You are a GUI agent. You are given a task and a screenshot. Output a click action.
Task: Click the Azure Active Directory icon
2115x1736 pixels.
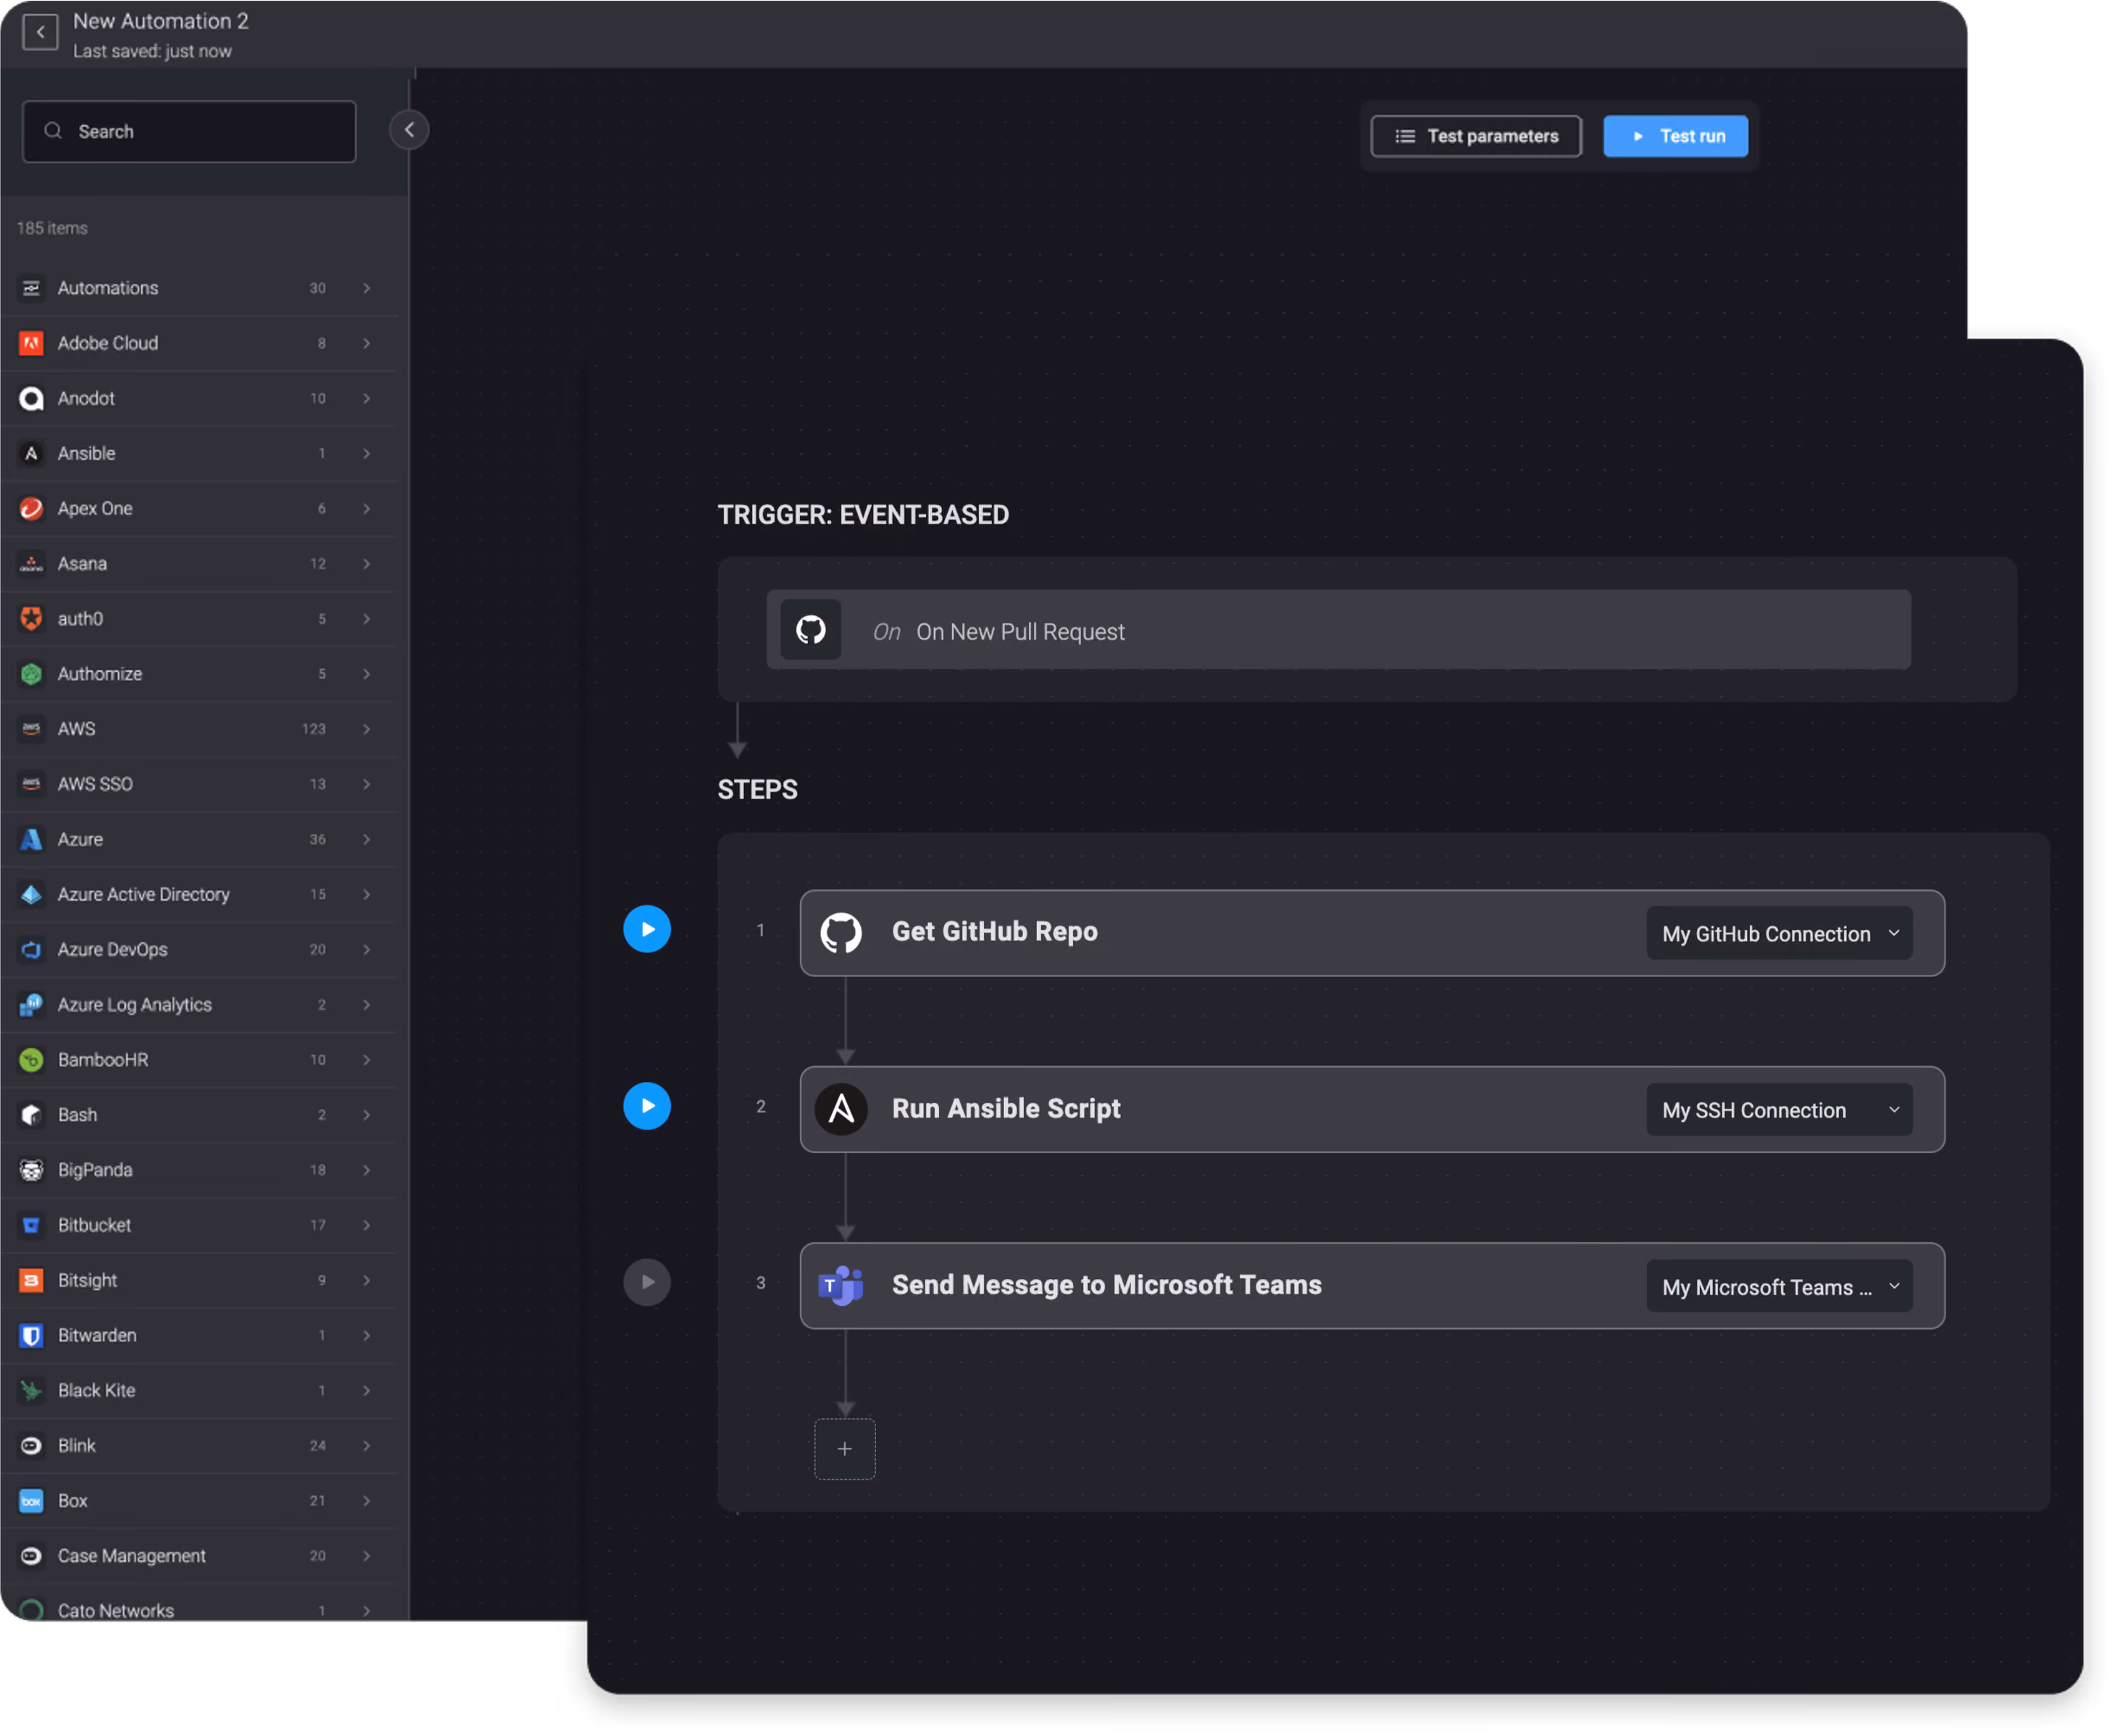[31, 894]
